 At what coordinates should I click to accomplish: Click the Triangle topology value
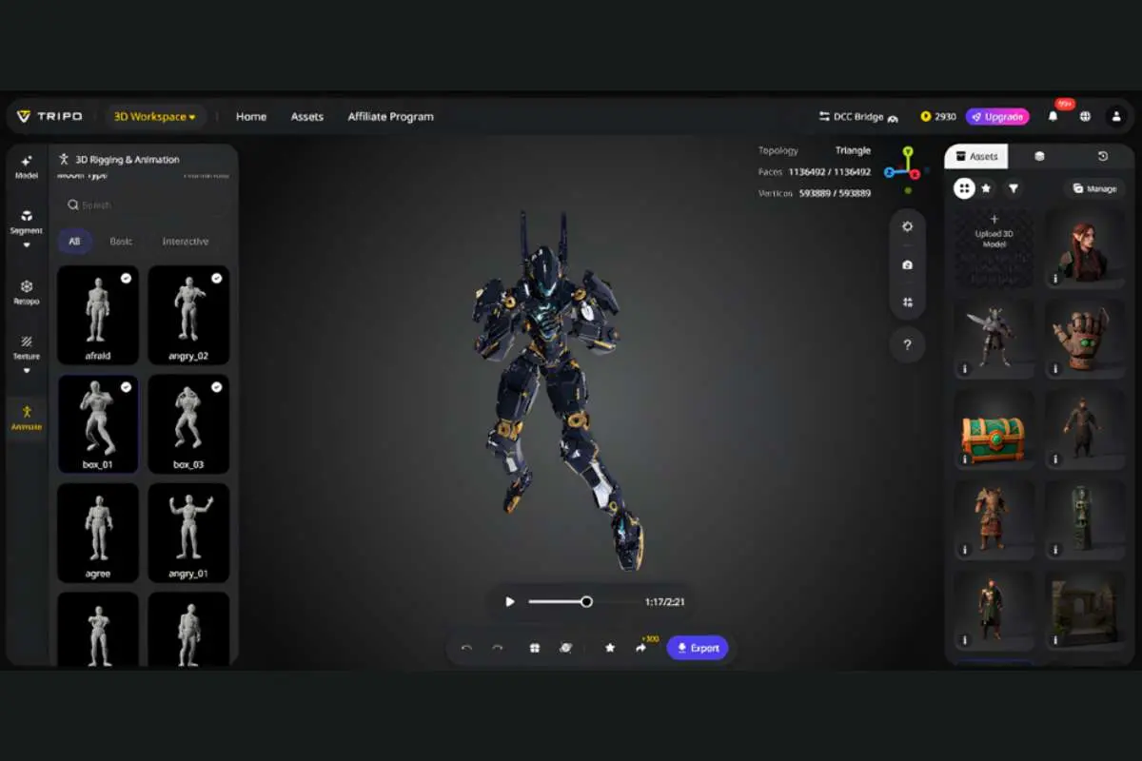[853, 150]
